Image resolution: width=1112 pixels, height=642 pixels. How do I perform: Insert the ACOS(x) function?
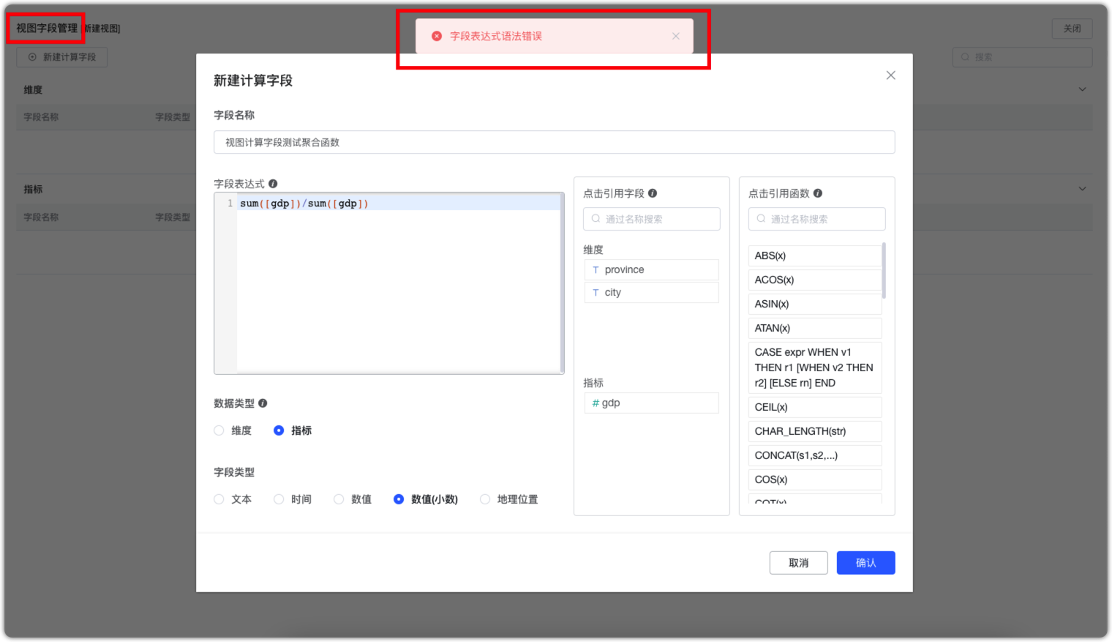(x=815, y=280)
